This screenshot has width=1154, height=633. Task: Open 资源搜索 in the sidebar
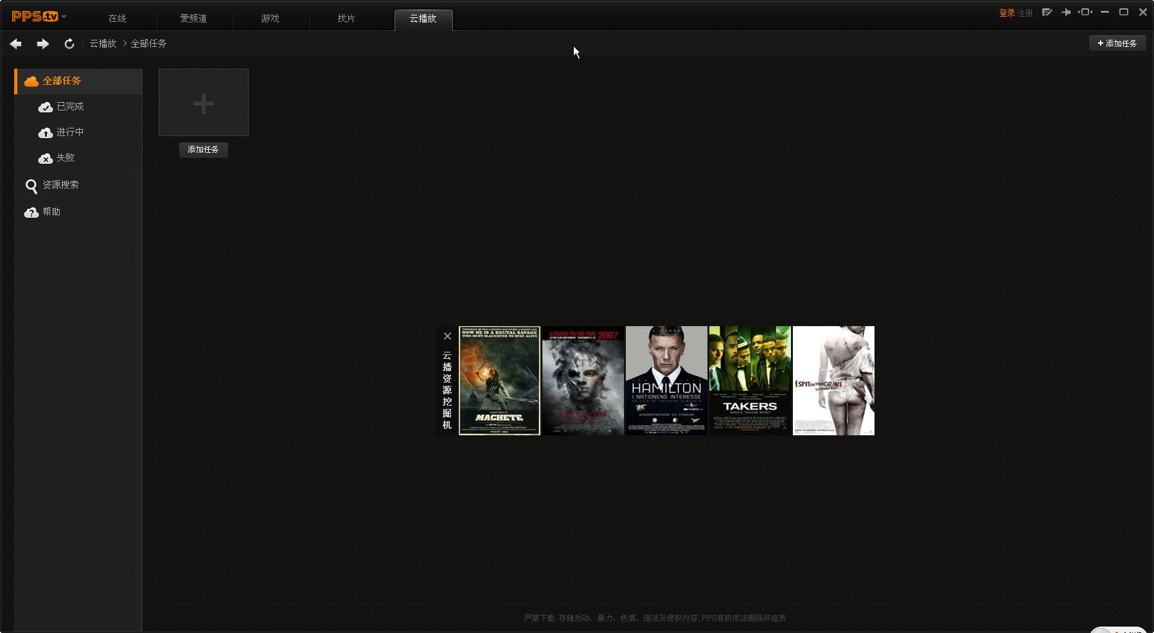(x=78, y=186)
